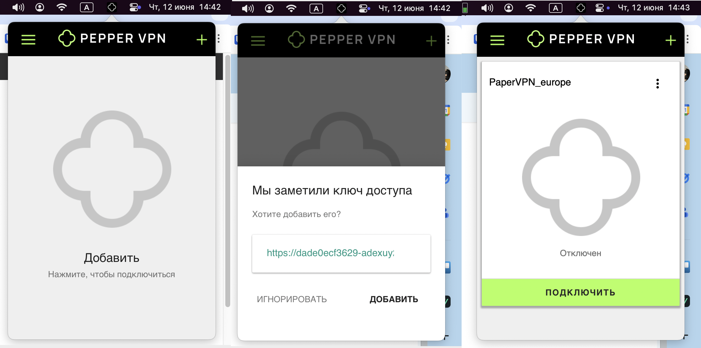Image resolution: width=701 pixels, height=348 pixels.
Task: Click plus icon in left Pepper VPN panel
Action: pos(202,40)
